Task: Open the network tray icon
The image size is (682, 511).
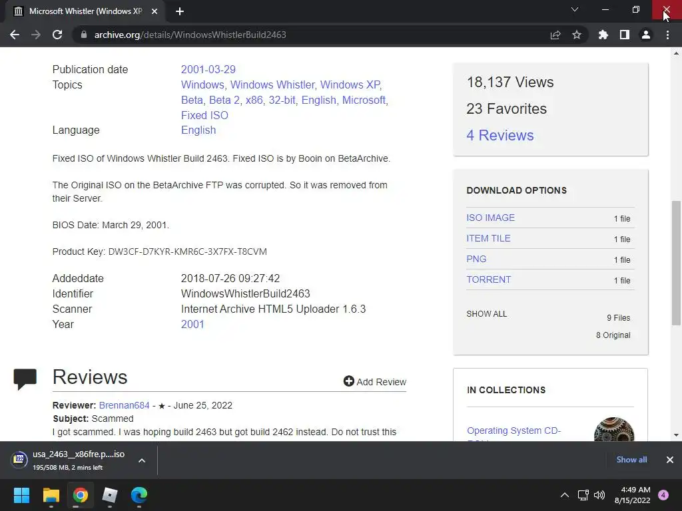Action: point(583,495)
